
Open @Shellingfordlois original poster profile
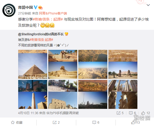tap(41, 34)
